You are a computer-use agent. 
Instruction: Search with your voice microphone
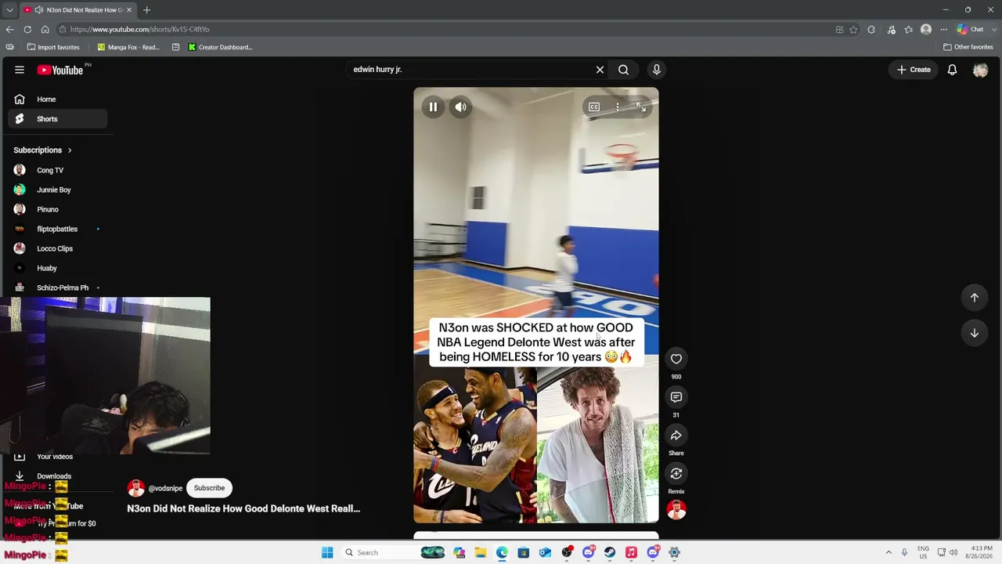tap(657, 70)
